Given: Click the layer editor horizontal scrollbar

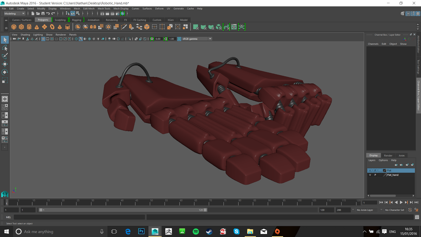Looking at the screenshot, I should [x=383, y=196].
